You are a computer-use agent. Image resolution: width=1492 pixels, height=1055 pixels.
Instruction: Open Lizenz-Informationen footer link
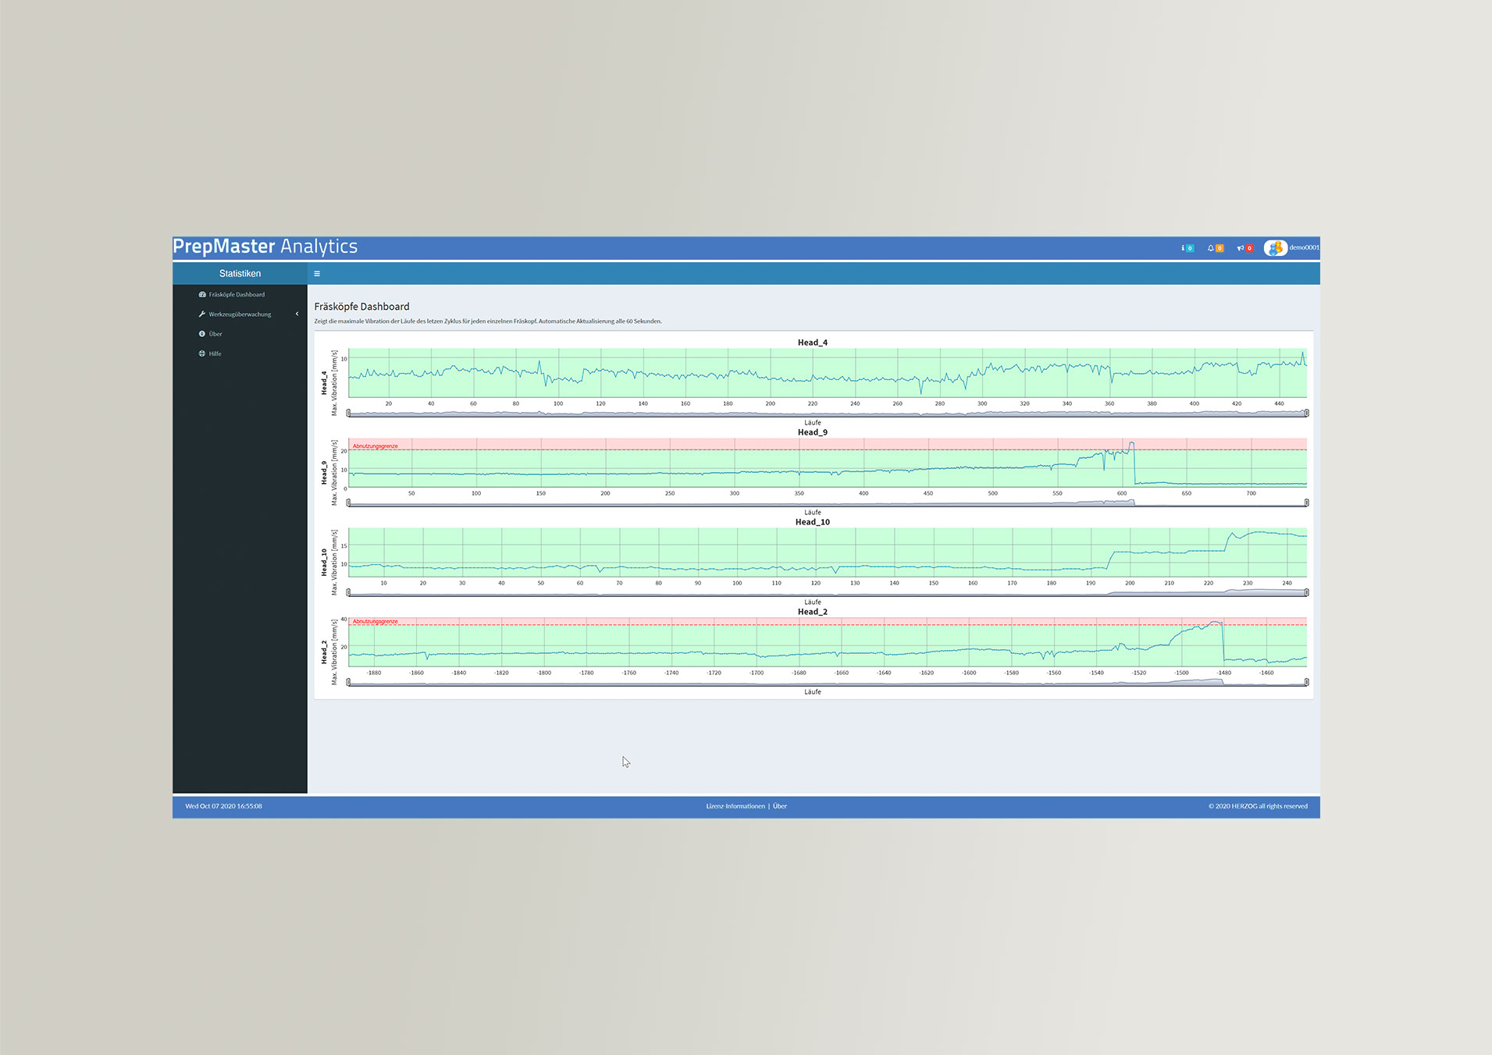[x=735, y=806]
